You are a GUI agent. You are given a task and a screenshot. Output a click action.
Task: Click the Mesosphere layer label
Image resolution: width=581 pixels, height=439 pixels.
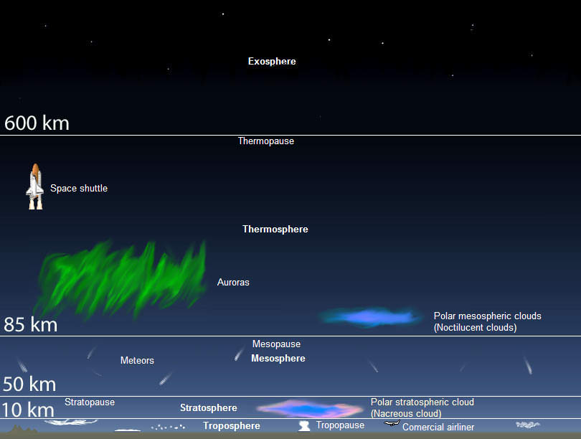coord(278,359)
